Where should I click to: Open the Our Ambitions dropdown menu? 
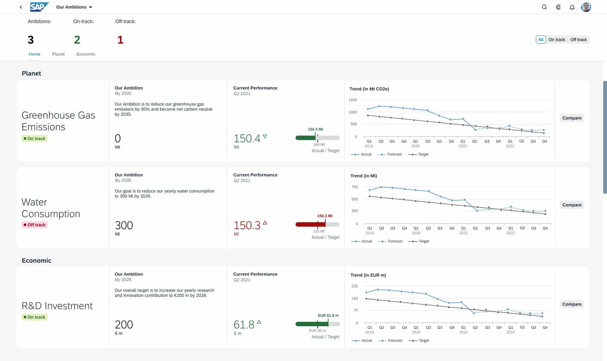coord(74,7)
